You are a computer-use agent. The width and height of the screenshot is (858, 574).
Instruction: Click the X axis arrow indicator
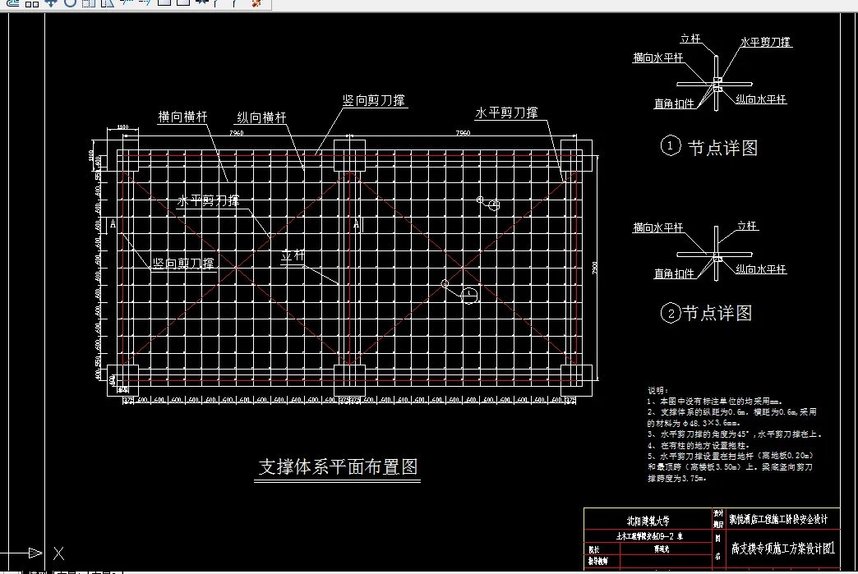(x=58, y=553)
